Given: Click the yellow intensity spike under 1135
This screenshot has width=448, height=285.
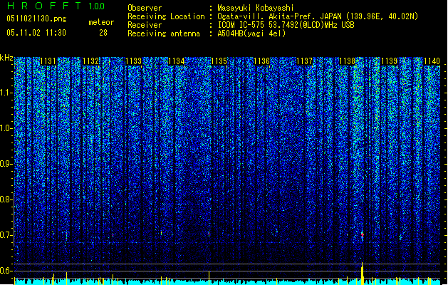Looking at the screenshot, I should [x=209, y=278].
